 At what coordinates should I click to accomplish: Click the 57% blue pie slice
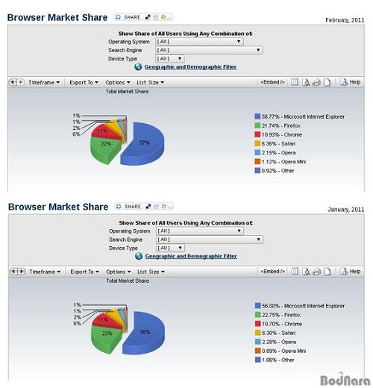(x=145, y=144)
